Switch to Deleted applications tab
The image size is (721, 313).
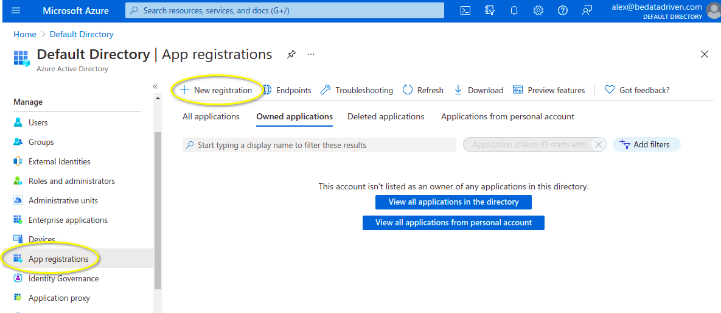coord(386,116)
